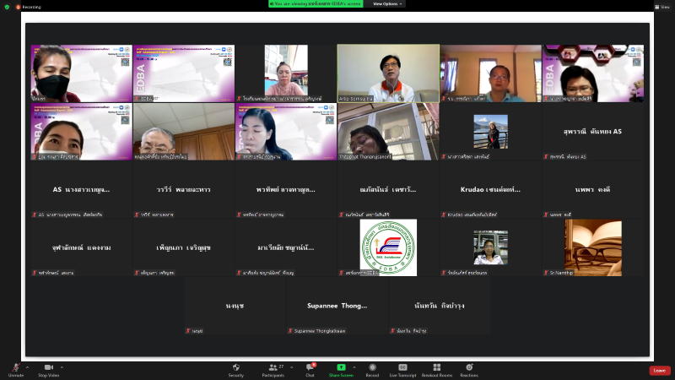
Task: Open the Security shield icon
Action: (x=236, y=367)
